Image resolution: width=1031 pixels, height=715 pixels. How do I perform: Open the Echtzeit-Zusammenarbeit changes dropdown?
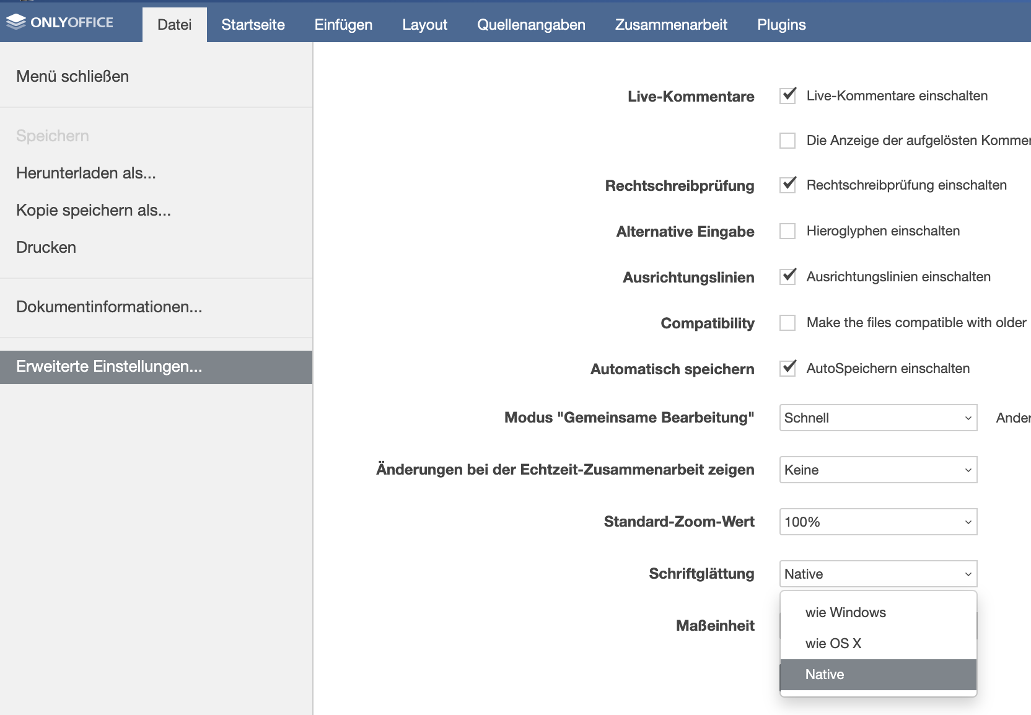(x=877, y=470)
